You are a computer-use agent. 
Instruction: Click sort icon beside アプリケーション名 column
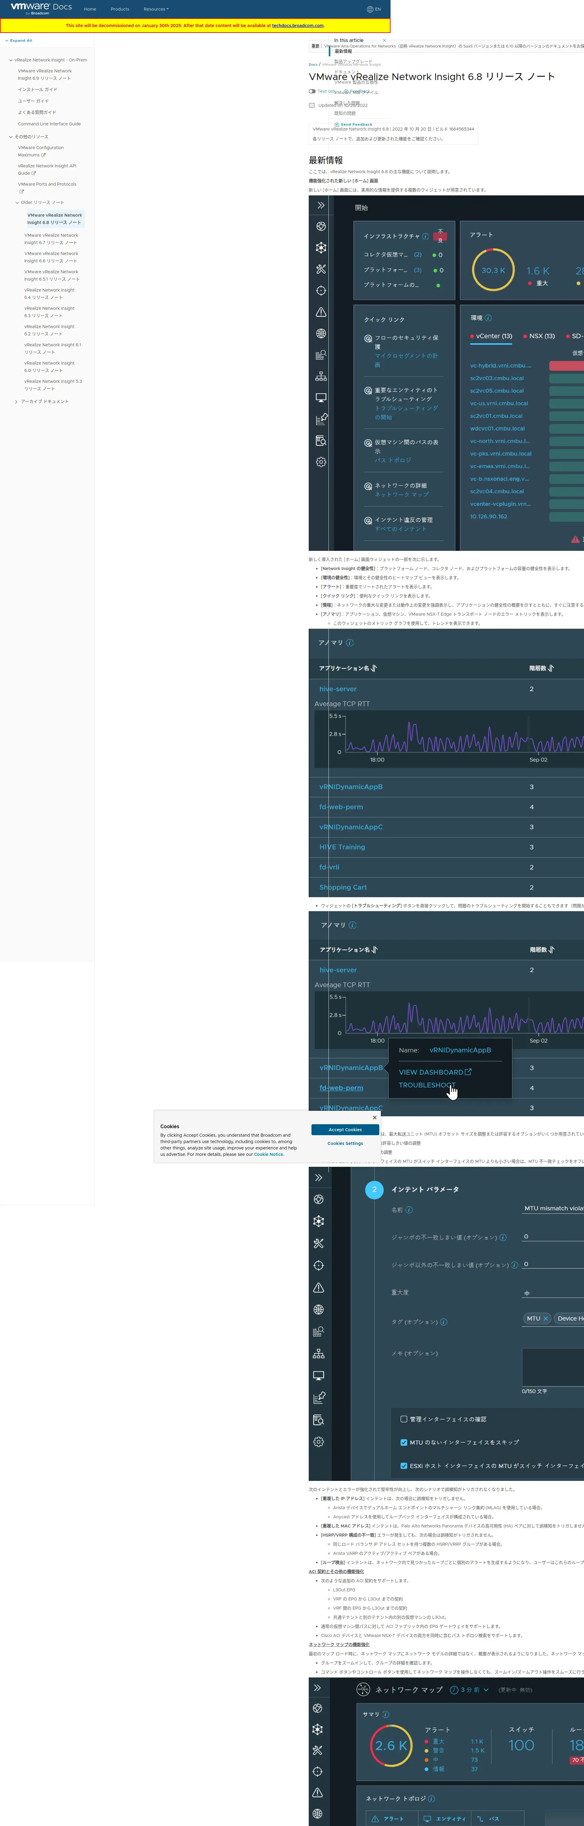point(374,668)
